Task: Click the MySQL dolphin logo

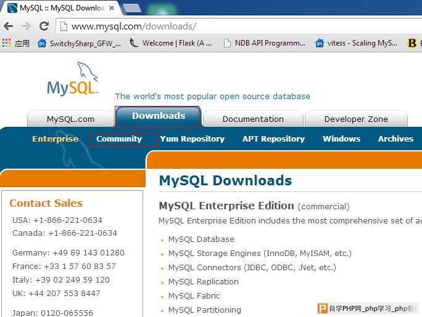Action: (73, 79)
